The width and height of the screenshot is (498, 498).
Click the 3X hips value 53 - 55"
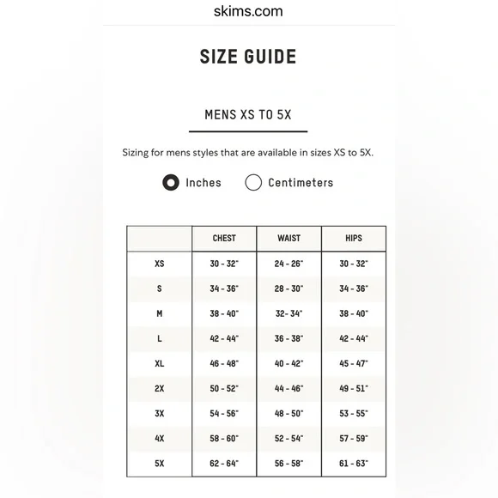(354, 413)
